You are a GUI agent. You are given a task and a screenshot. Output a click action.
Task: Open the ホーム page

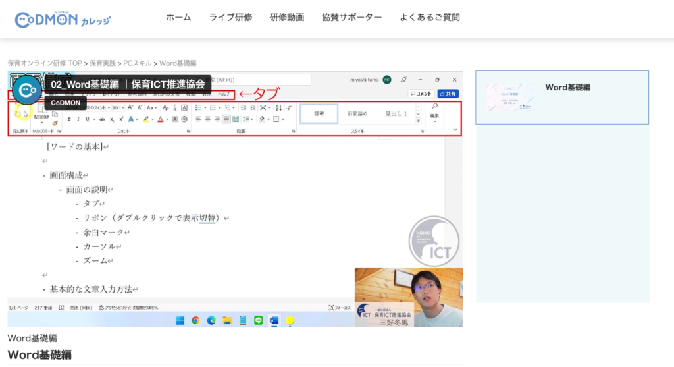pyautogui.click(x=178, y=18)
